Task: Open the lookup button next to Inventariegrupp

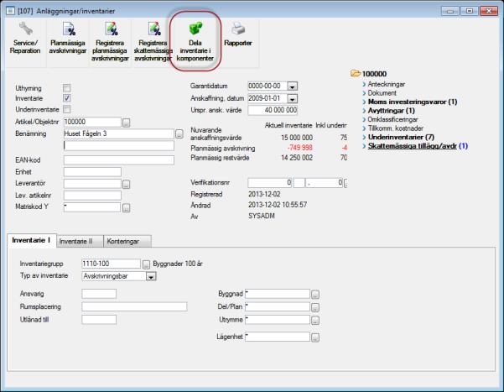Action: (146, 264)
